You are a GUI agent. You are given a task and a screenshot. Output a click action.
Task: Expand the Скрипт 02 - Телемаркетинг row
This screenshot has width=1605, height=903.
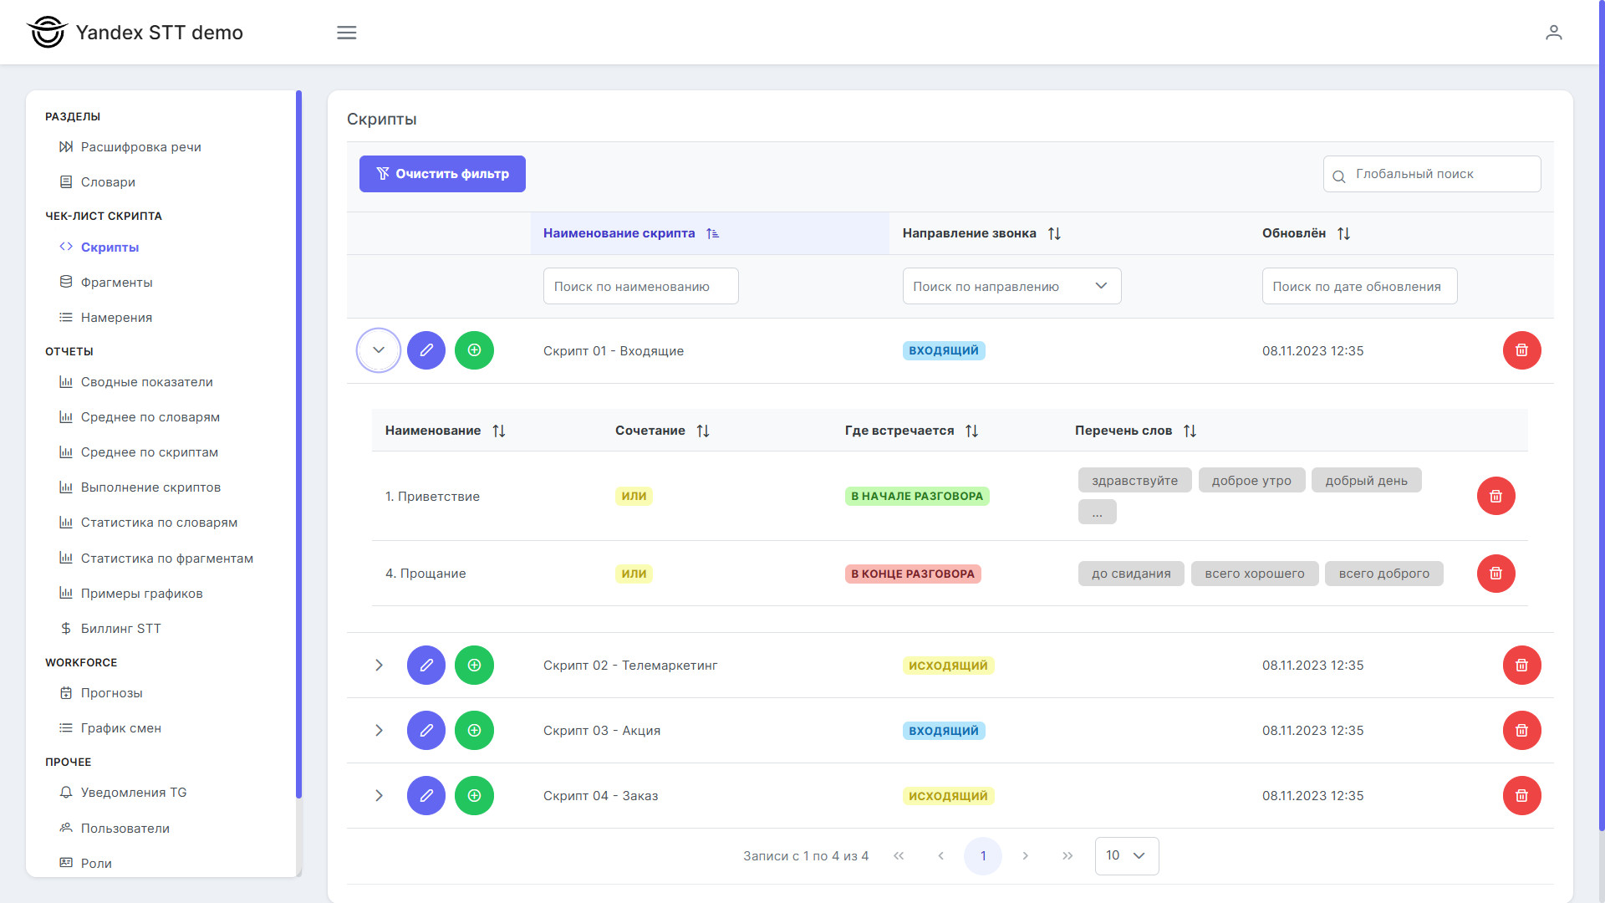pyautogui.click(x=379, y=666)
